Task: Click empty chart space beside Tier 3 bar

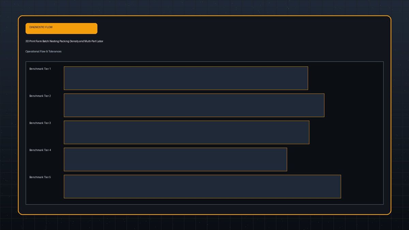Action: tap(346, 132)
